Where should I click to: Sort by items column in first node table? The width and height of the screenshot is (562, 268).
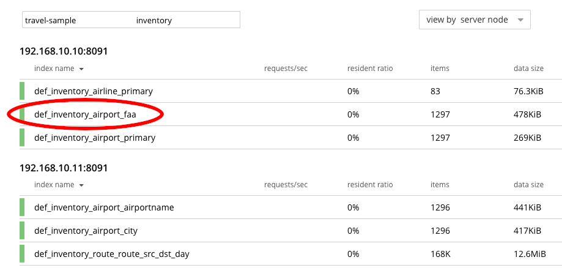click(440, 68)
